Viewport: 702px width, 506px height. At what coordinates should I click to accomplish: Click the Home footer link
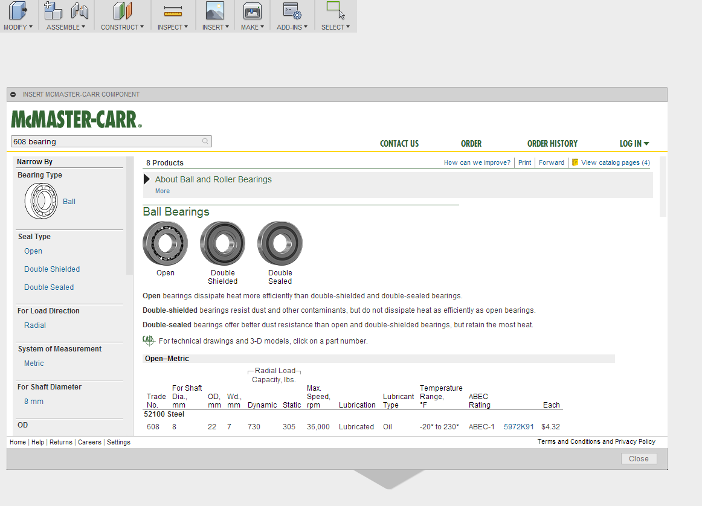click(18, 442)
